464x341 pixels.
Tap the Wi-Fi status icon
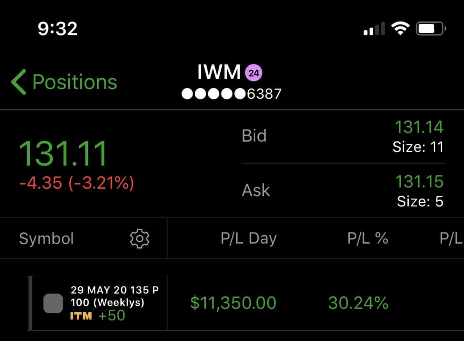point(400,28)
